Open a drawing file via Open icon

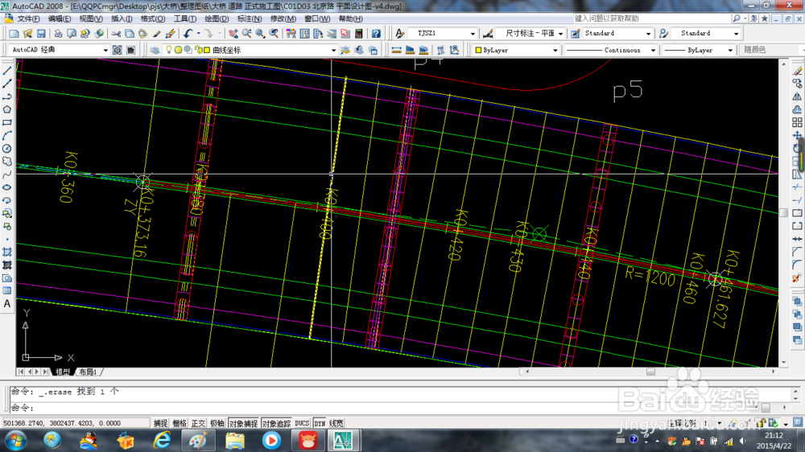tap(27, 34)
